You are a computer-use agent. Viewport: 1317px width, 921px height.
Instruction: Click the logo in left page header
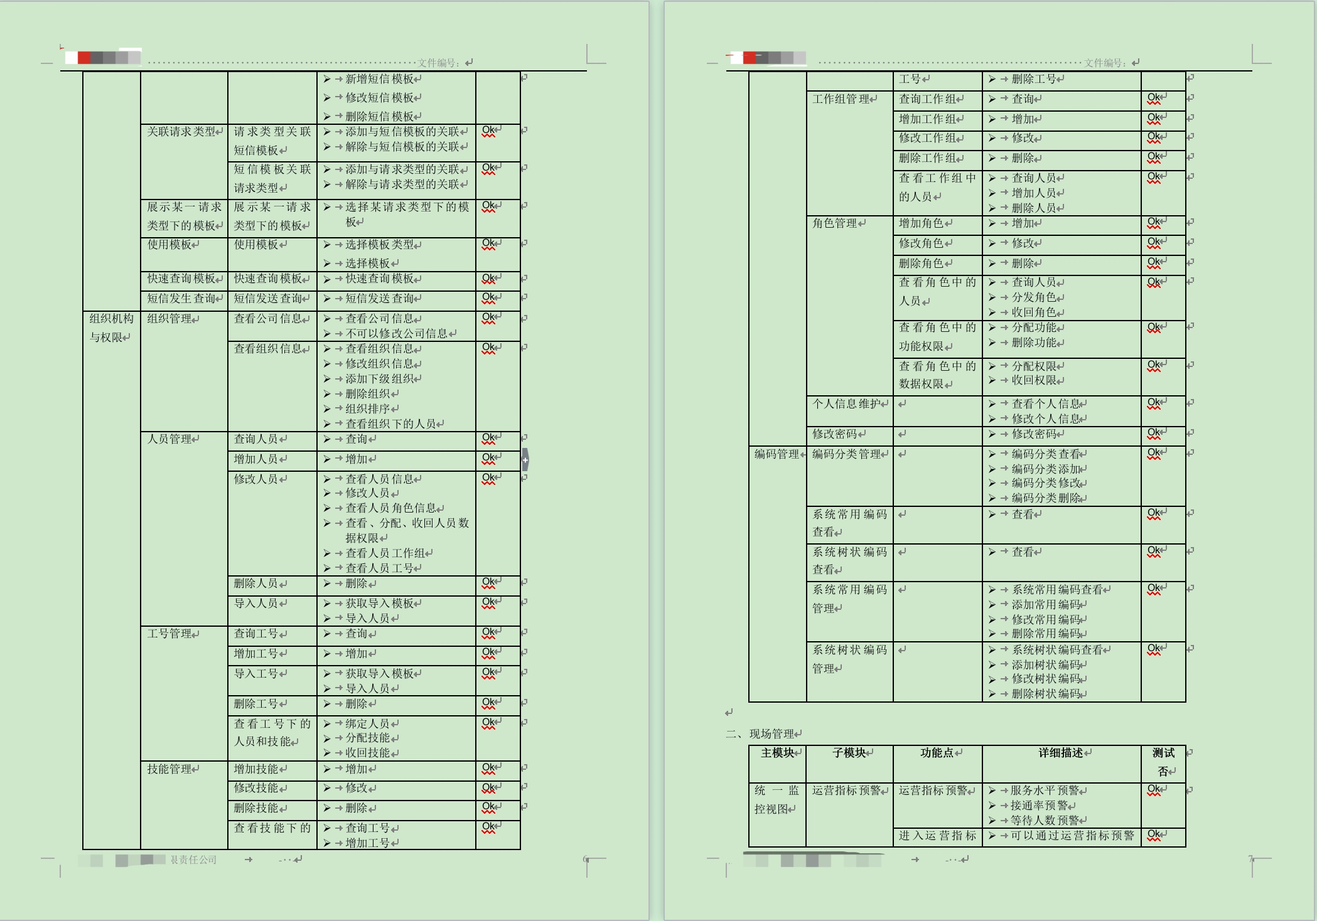(104, 58)
